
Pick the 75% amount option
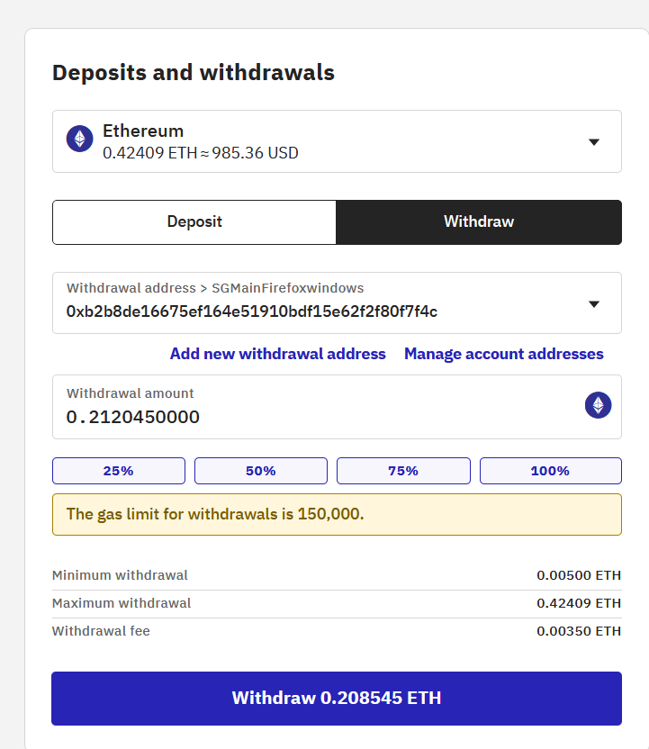click(403, 471)
